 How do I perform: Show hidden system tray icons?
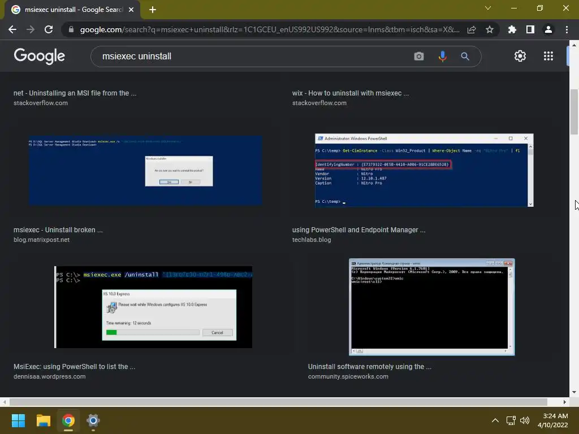(x=495, y=420)
